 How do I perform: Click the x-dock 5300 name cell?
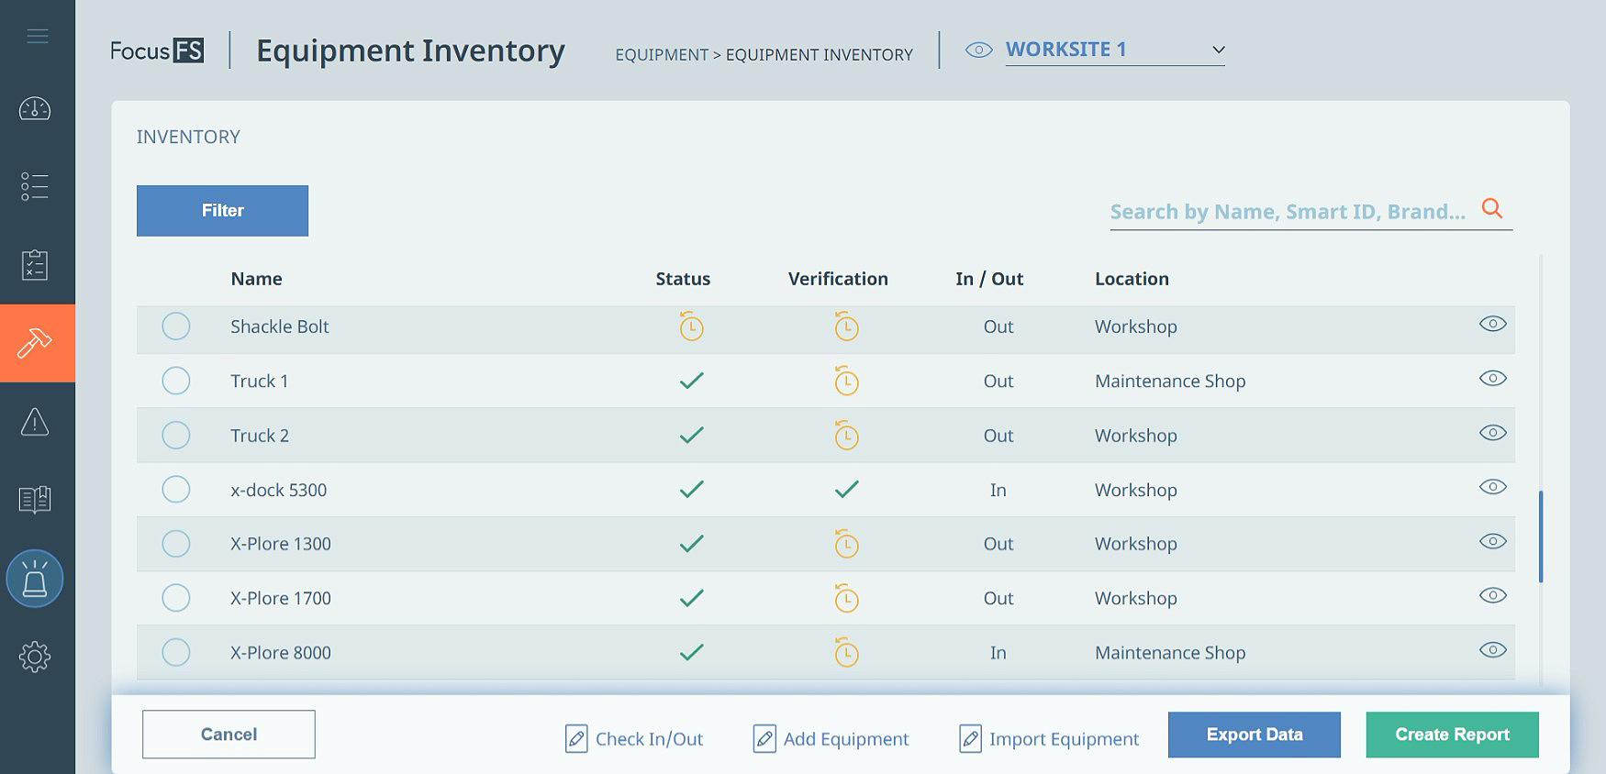278,490
